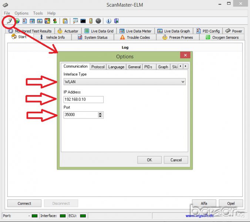
Task: Open the PIDs tab in Options
Action: click(148, 67)
